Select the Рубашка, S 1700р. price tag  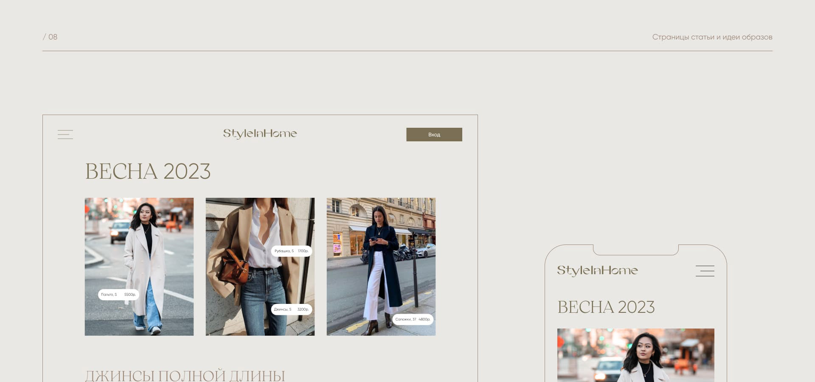coord(292,251)
